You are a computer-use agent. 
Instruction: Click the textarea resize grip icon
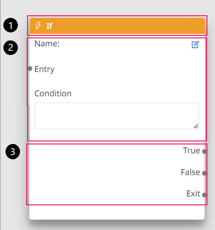196,126
